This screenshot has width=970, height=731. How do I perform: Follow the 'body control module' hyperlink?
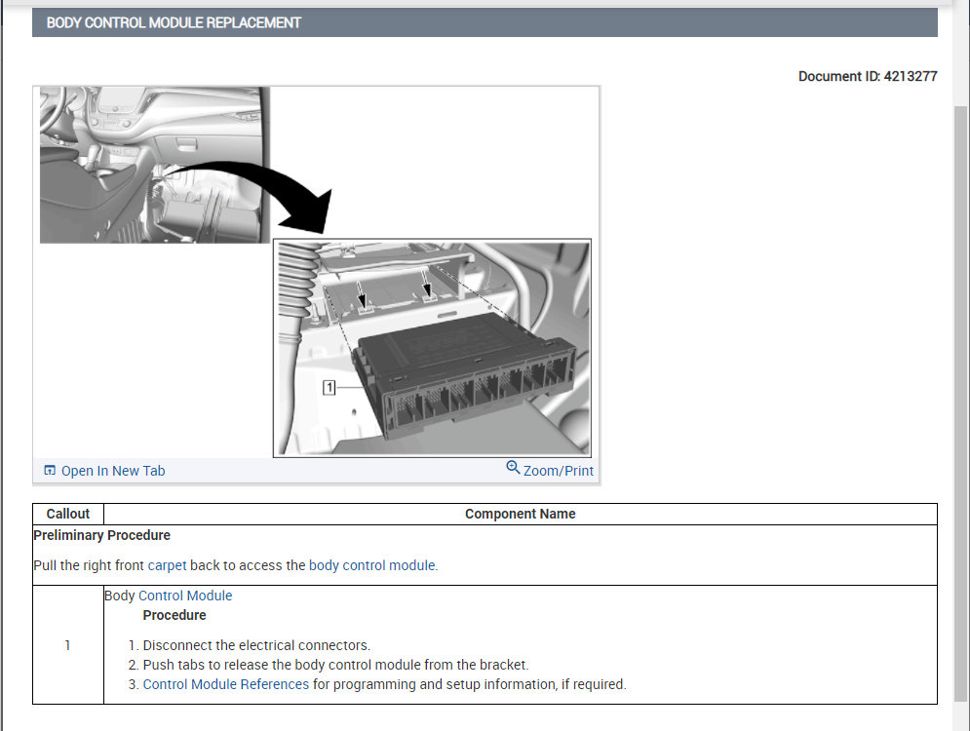tap(371, 565)
